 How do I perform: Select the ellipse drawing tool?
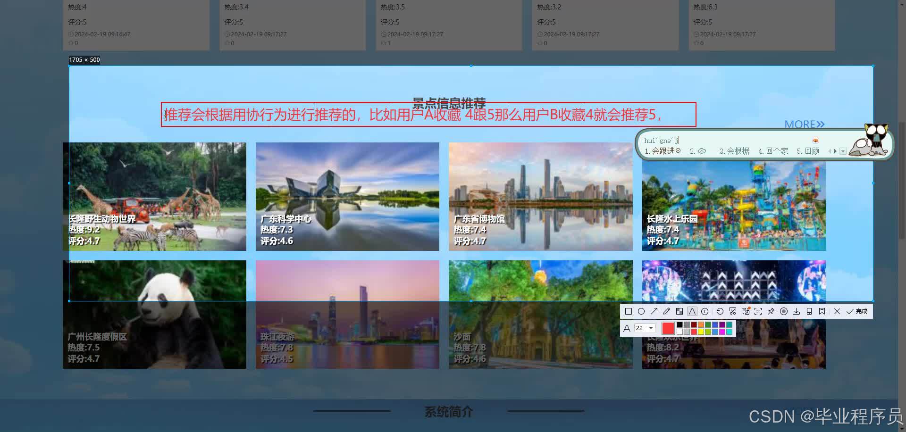(x=641, y=311)
